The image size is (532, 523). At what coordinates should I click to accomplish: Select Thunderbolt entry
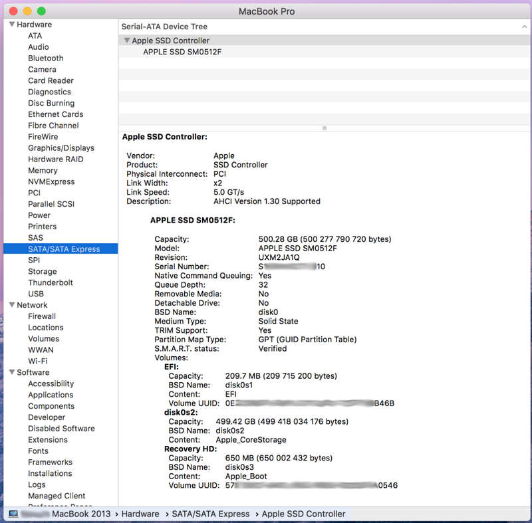point(51,282)
